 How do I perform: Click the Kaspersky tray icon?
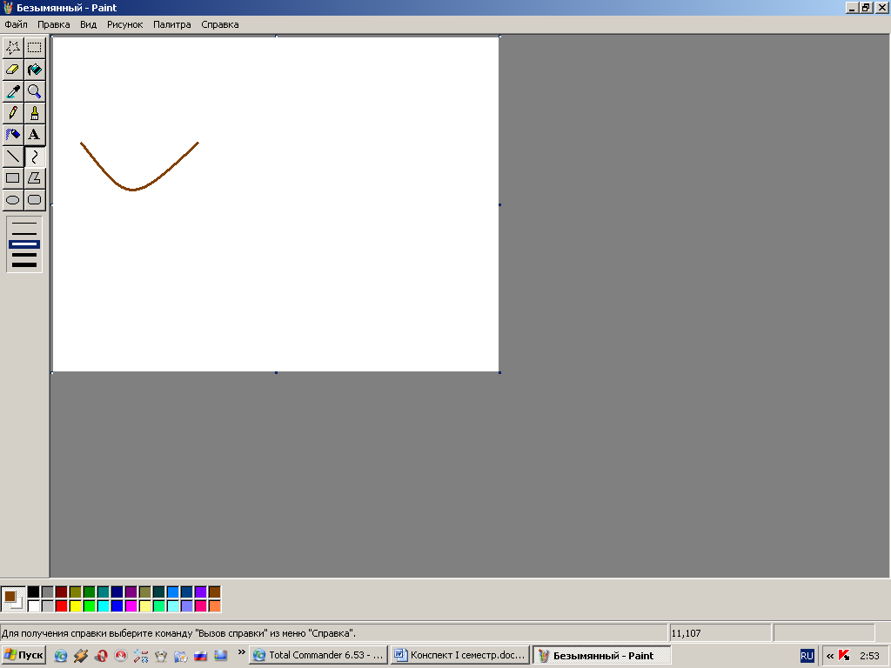(844, 656)
